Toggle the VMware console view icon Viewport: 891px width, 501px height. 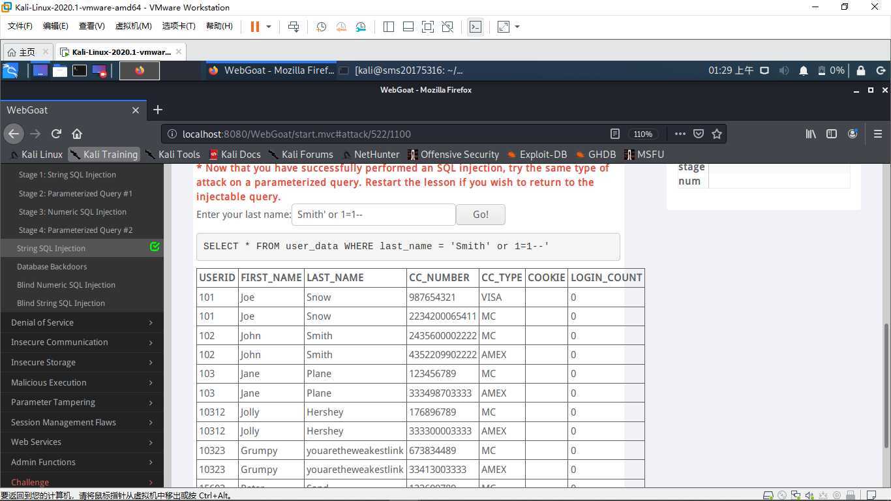[476, 27]
